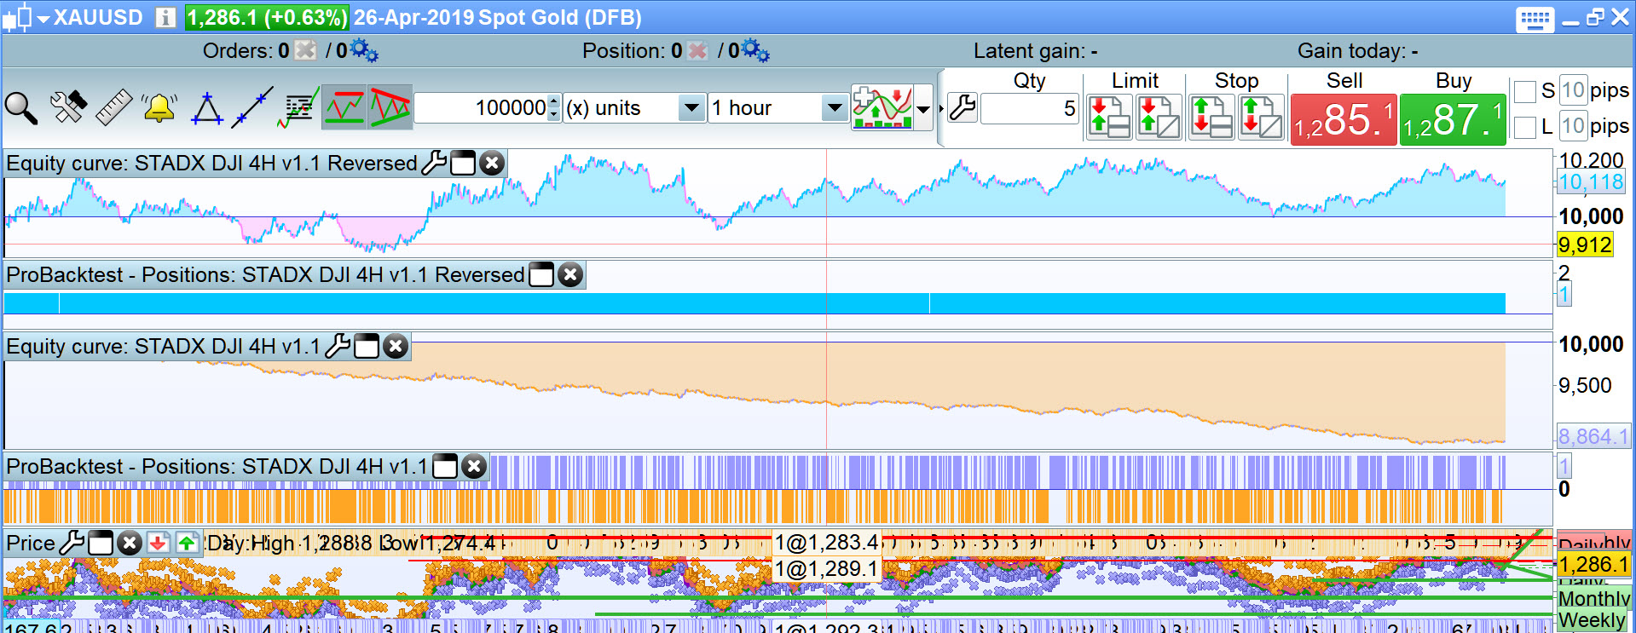Click the add indicator chart icon
Screen dimensions: 1636x633
tap(882, 107)
